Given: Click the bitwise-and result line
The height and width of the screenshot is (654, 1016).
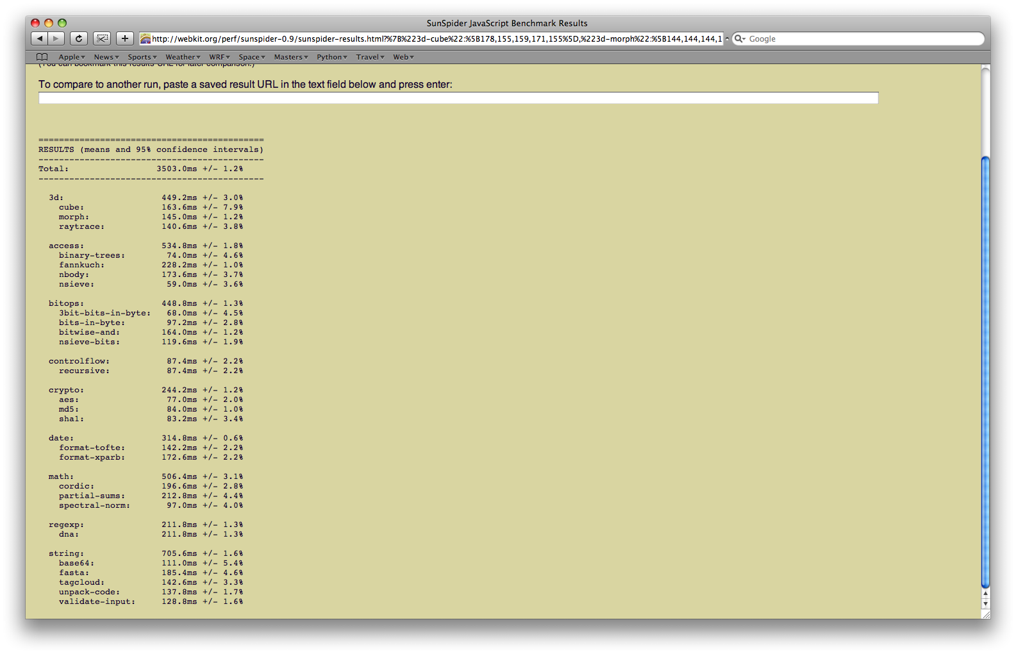Looking at the screenshot, I should (x=151, y=333).
